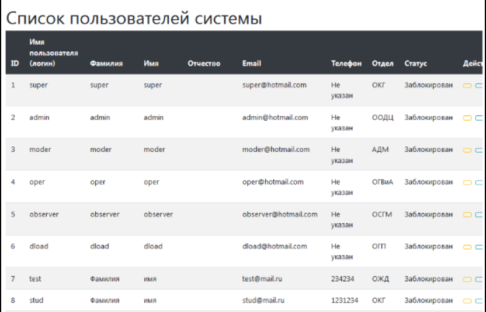
Task: Click the Email column header
Action: click(252, 64)
